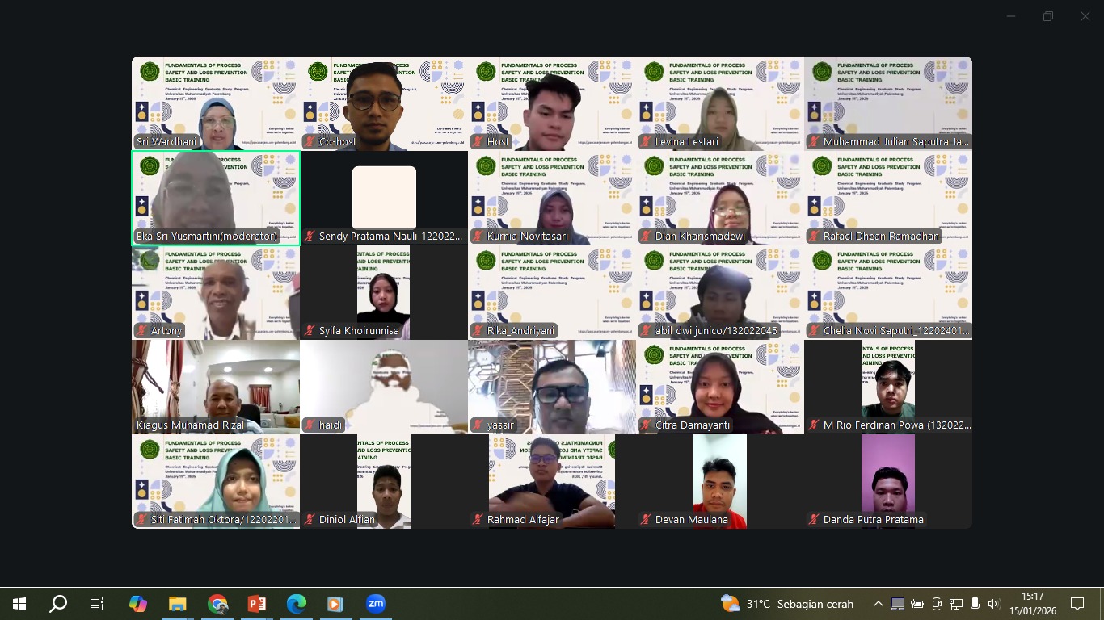
Task: Open Windows Task View
Action: (97, 604)
